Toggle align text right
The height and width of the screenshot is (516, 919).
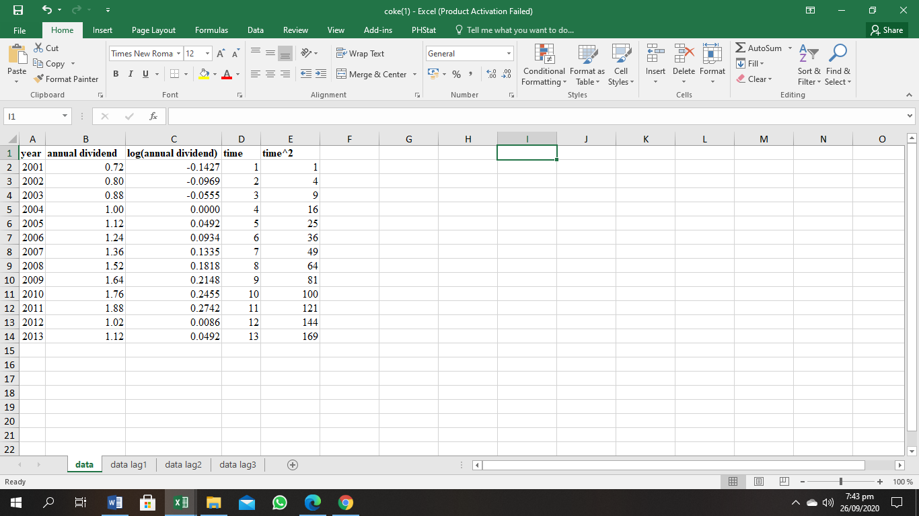pos(285,74)
